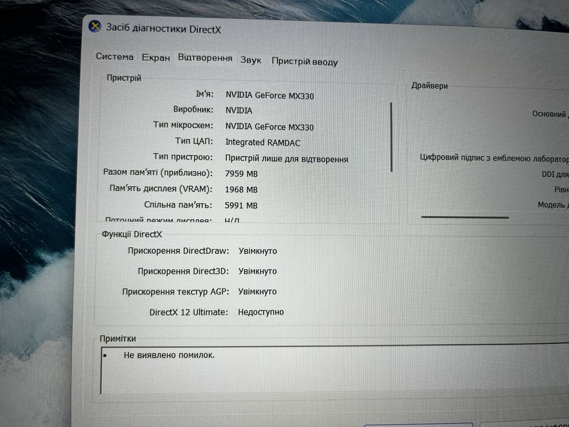Viewport: 569px width, 427px height.
Task: Click the Драйвери group heading
Action: [429, 86]
